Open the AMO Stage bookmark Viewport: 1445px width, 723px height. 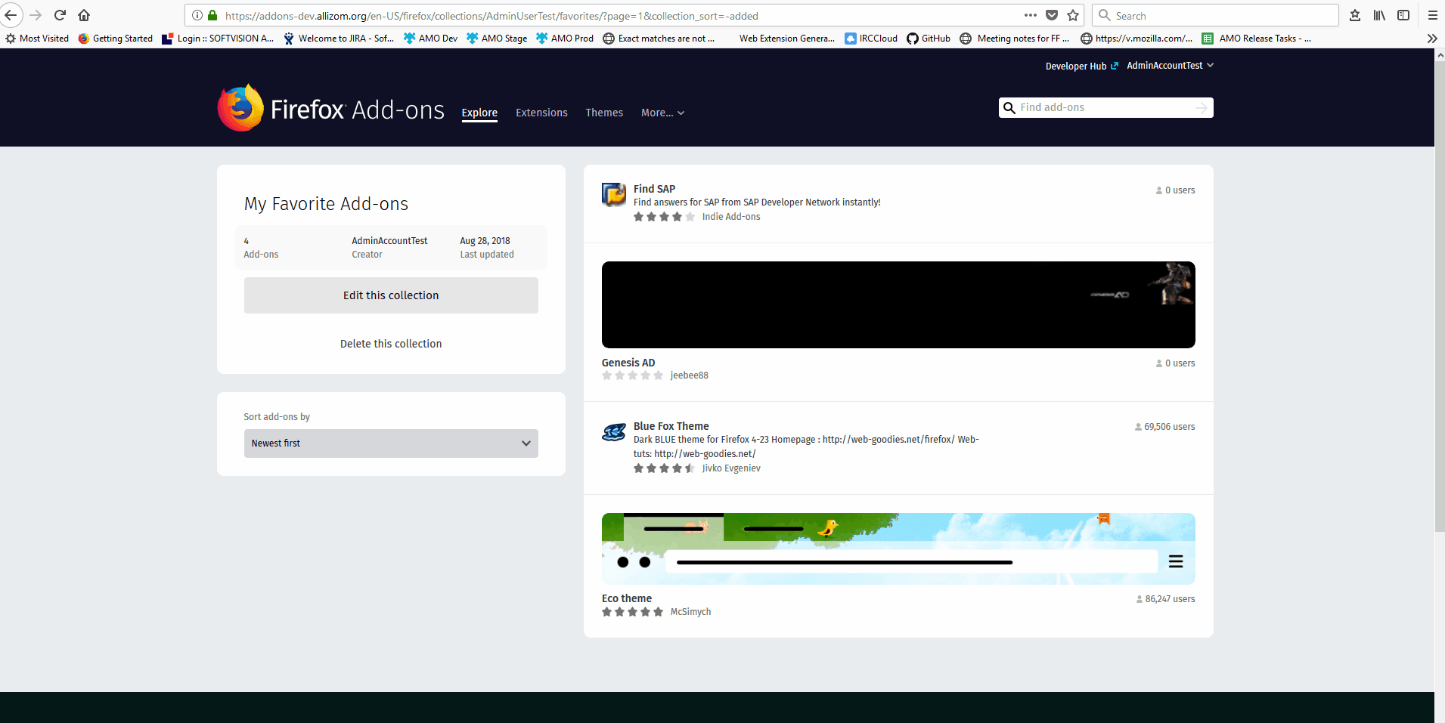pos(497,39)
